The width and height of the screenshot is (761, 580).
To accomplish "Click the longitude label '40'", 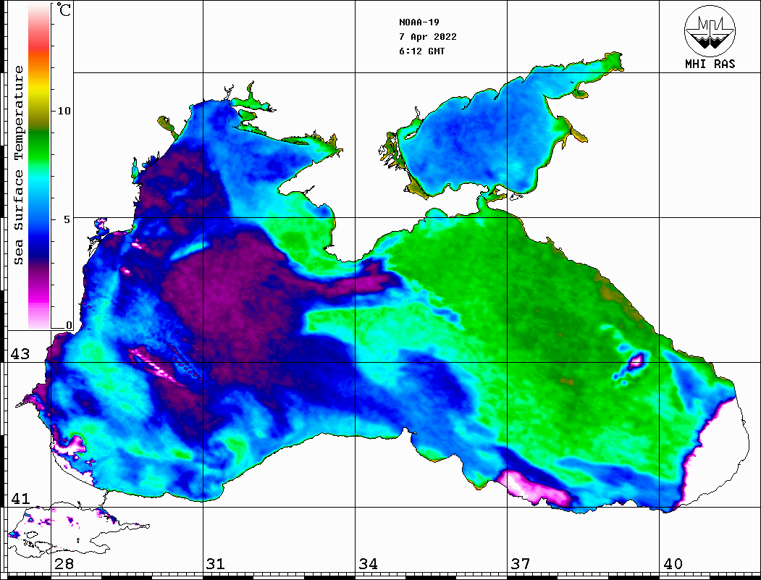I will pos(673,563).
